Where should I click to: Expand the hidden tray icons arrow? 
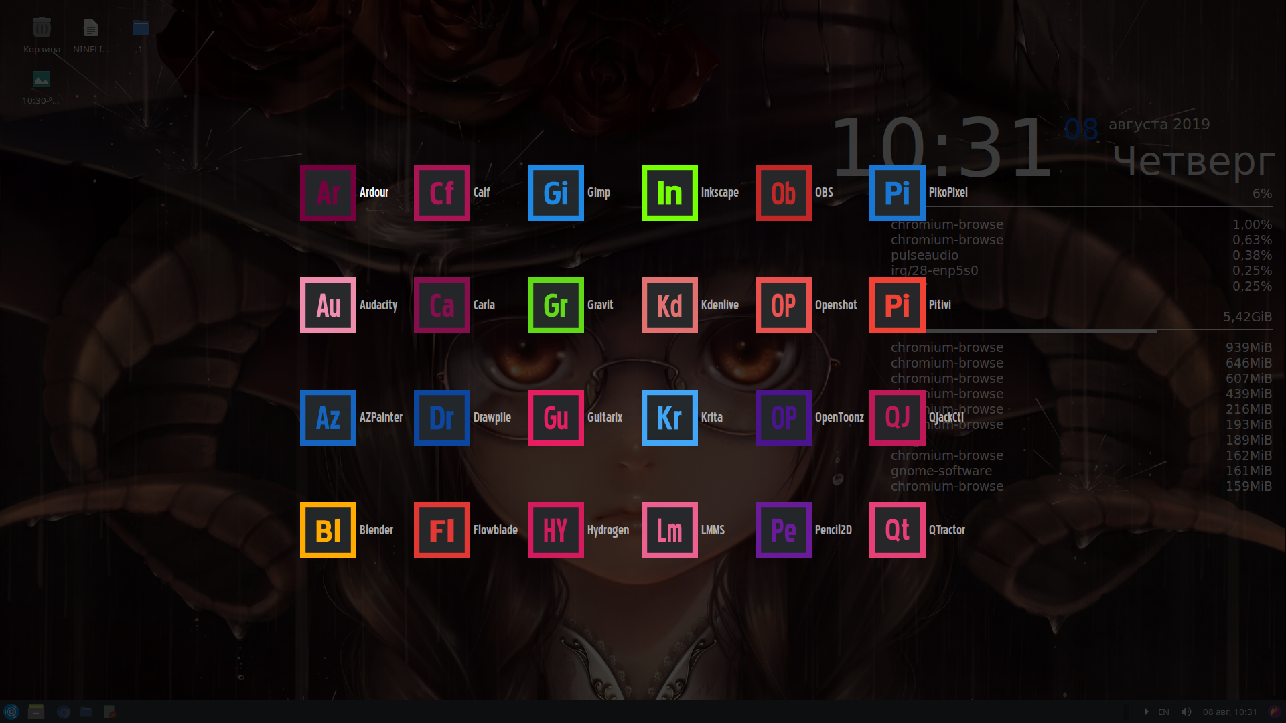[x=1146, y=712]
